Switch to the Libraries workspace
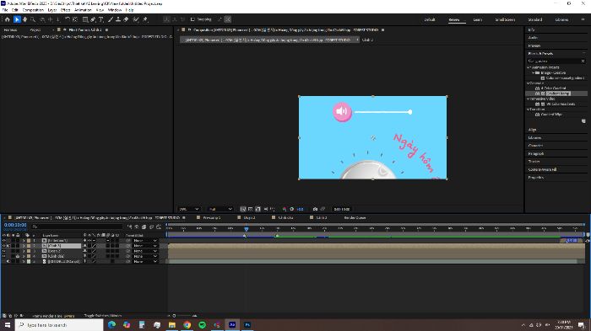 pyautogui.click(x=561, y=19)
